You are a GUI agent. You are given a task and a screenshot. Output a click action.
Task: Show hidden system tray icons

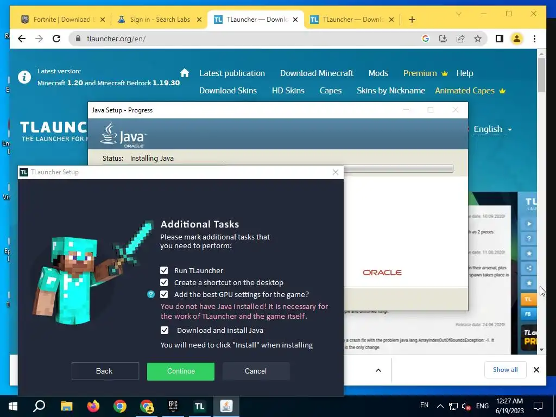coord(440,406)
